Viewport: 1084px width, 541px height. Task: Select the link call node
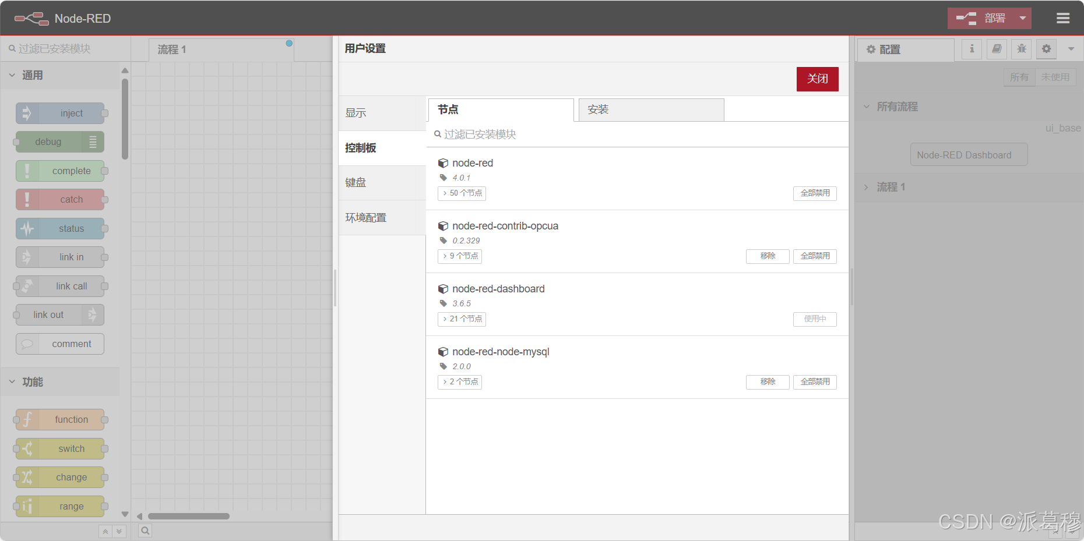coord(60,286)
